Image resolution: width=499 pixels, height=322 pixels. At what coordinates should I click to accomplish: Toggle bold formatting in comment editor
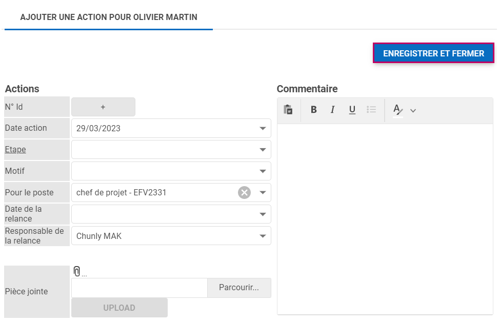pos(314,110)
